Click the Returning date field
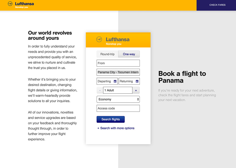Screen dimensions: 236x168 126,81
